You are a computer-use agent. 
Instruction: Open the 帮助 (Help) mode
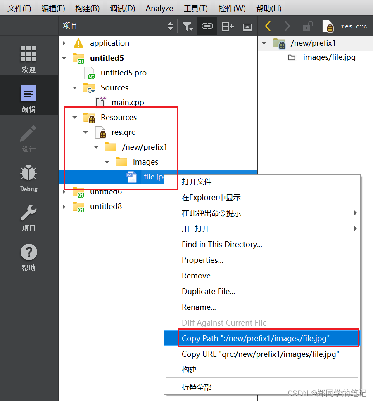coord(28,257)
